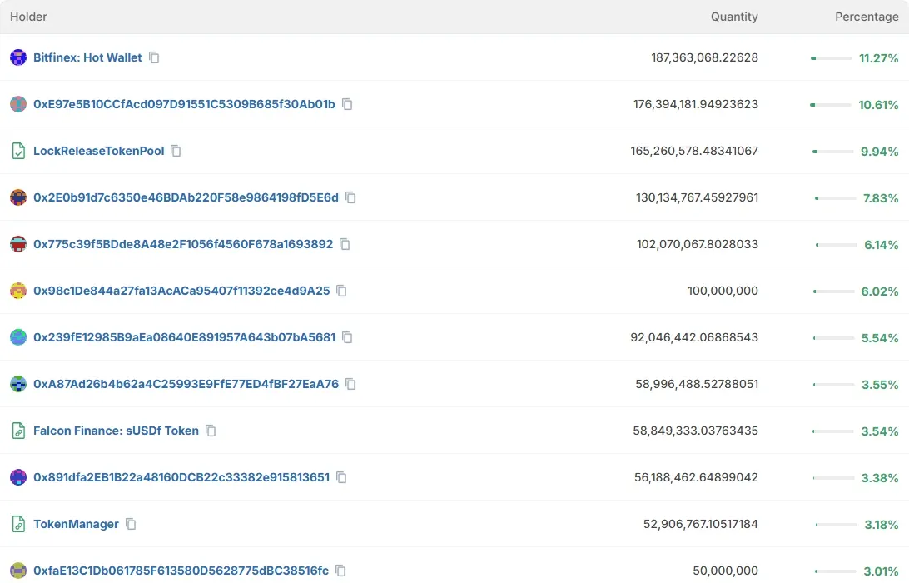Select quantity 58,996,488.52788051
Screen dimensions: 909x583
click(697, 384)
